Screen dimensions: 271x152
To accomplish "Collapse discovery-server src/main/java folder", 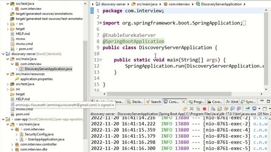I will pos(8,59).
